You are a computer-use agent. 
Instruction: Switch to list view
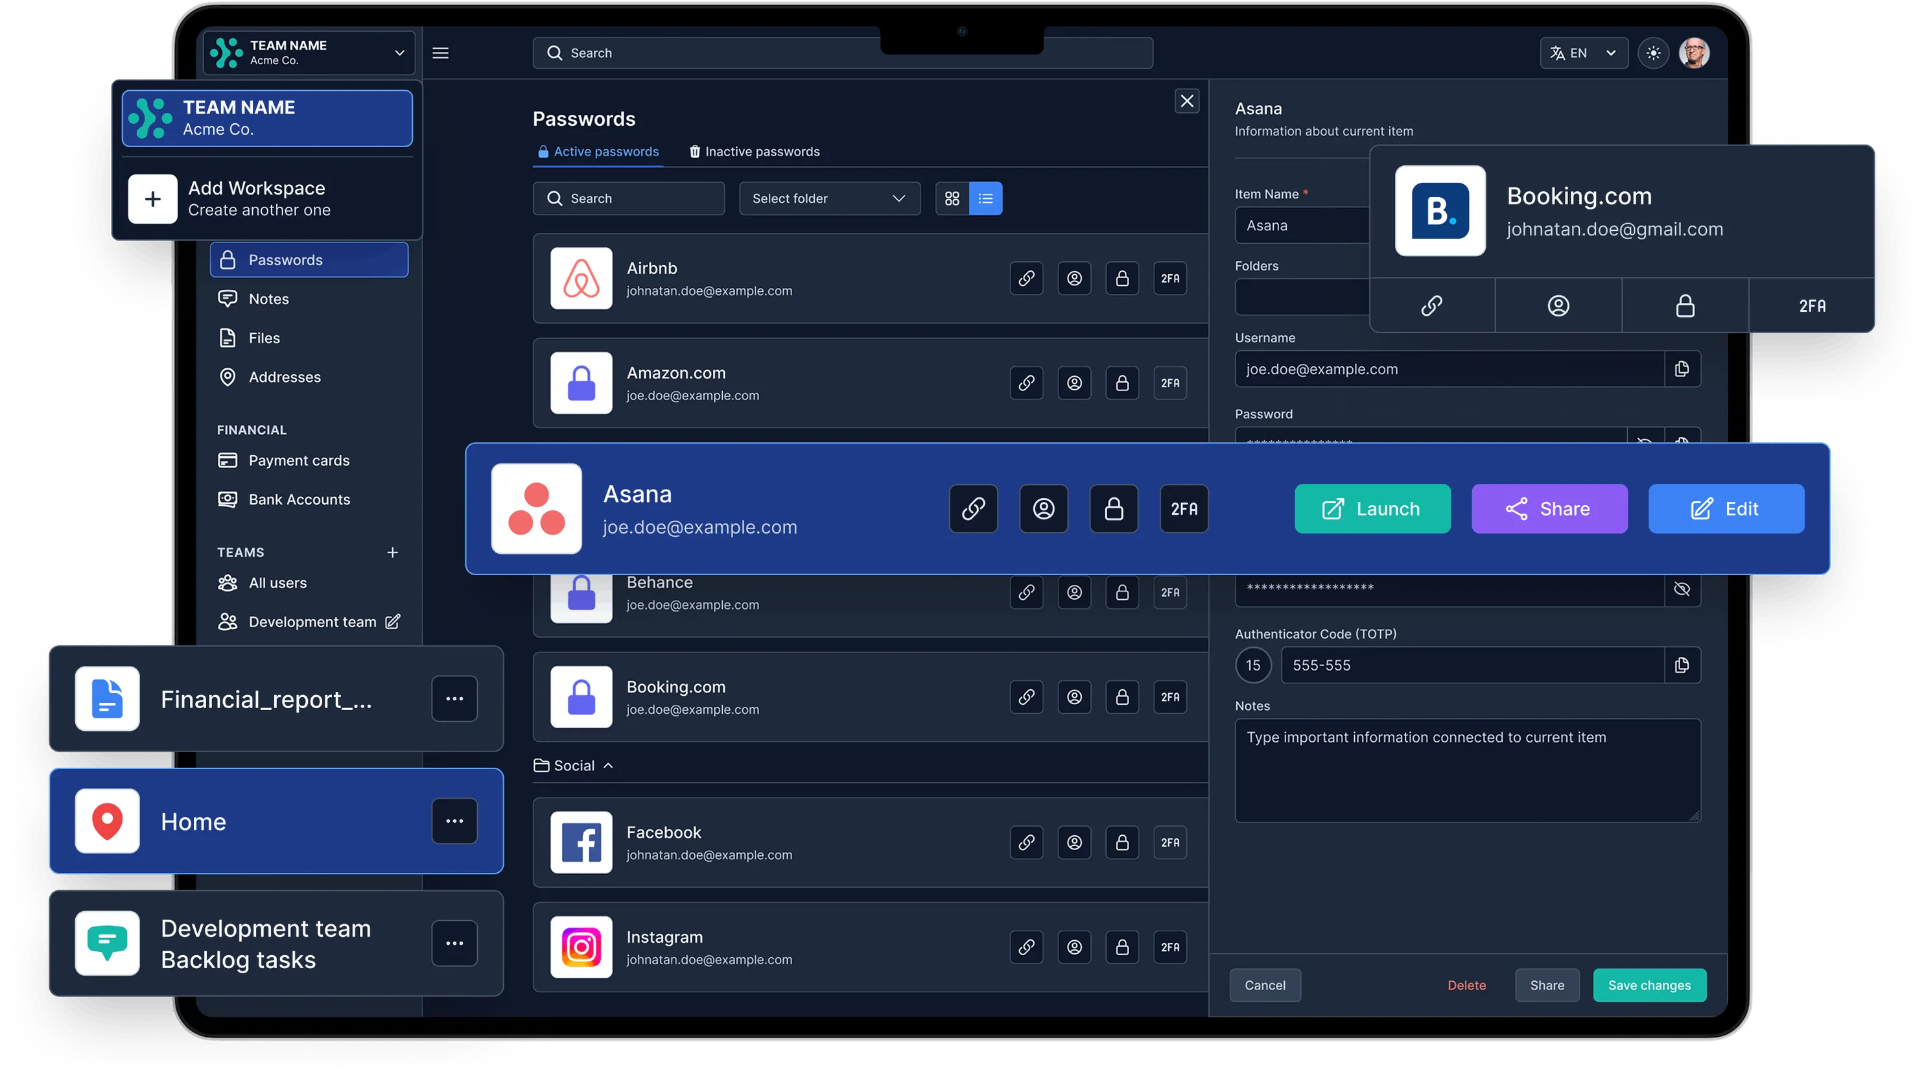coord(986,199)
